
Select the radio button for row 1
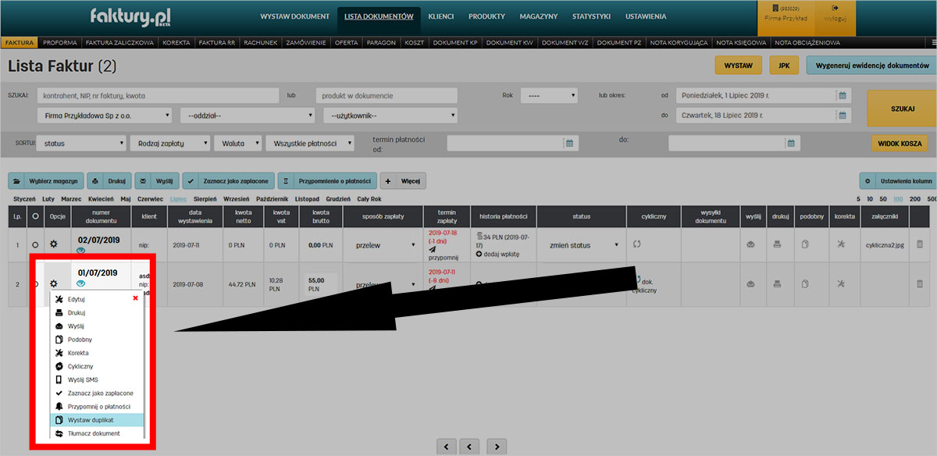[x=36, y=244]
